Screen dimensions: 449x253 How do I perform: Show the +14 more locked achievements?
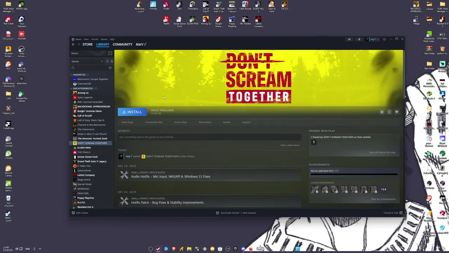point(383,189)
